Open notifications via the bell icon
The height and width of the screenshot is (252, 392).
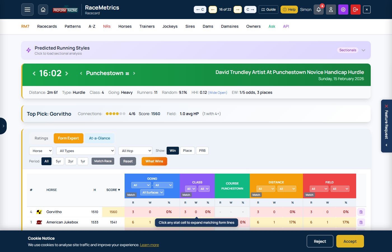pos(318,9)
